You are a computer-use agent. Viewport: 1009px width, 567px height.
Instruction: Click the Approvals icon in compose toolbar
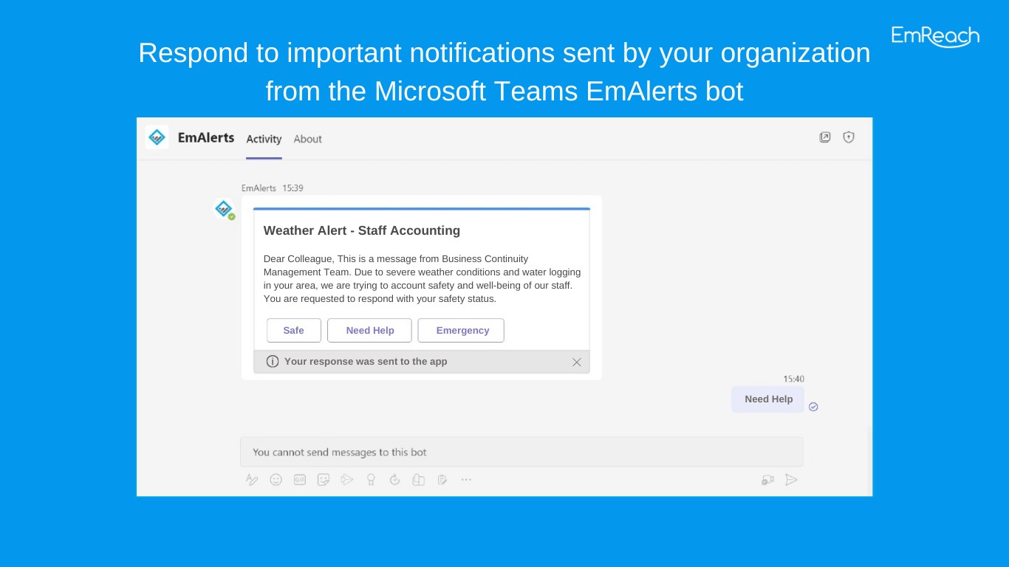[x=419, y=480]
